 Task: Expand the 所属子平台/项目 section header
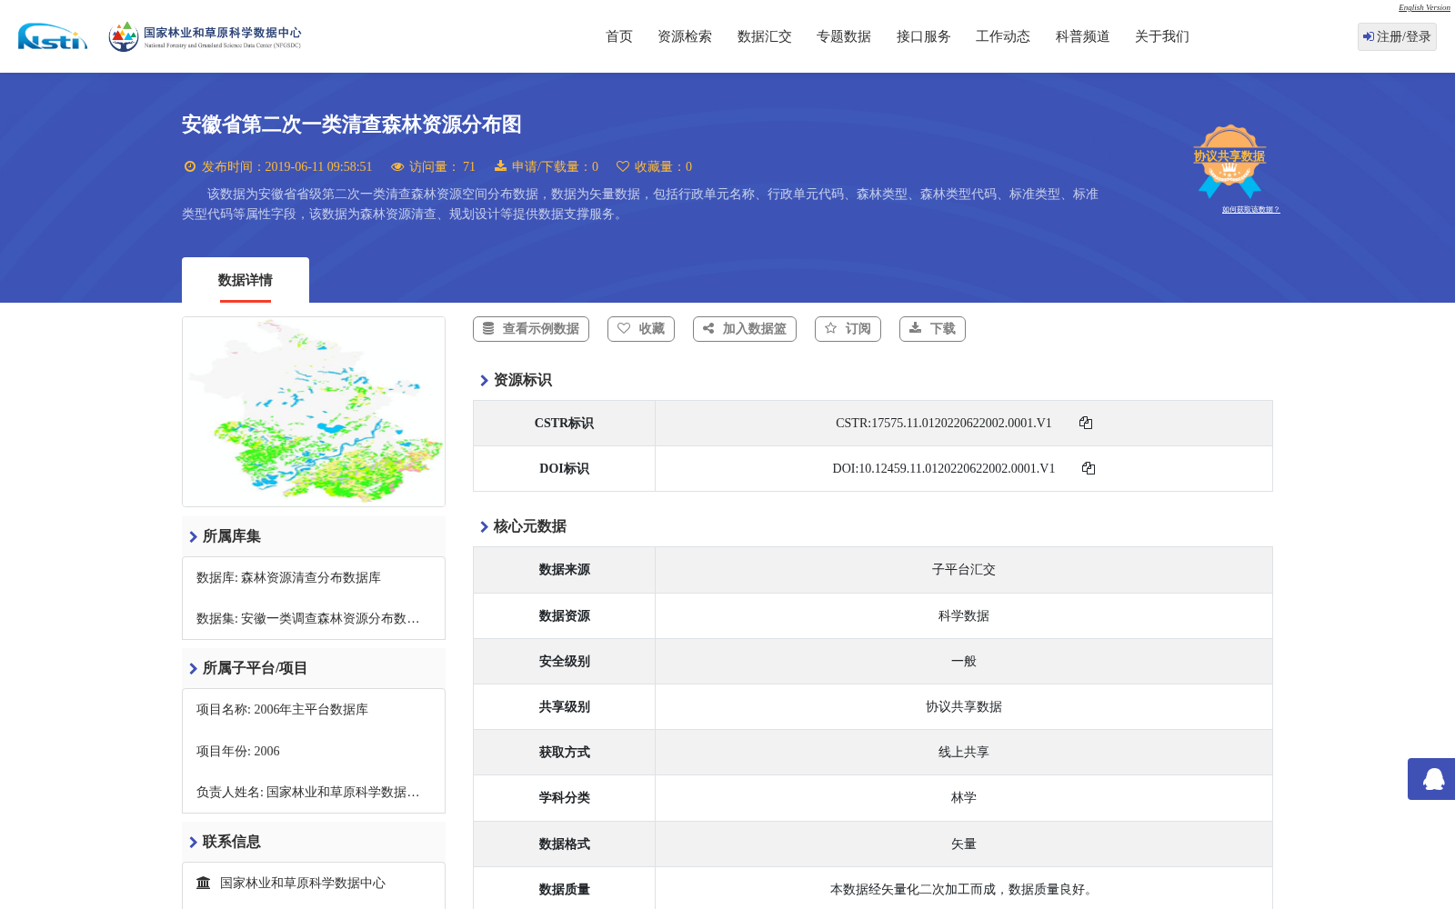pyautogui.click(x=314, y=668)
